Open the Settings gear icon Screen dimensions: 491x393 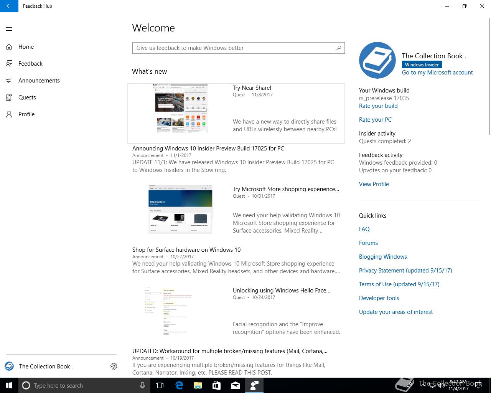(x=114, y=367)
